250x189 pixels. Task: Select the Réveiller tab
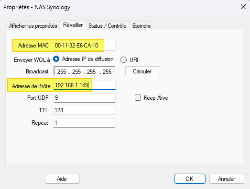[73, 25]
